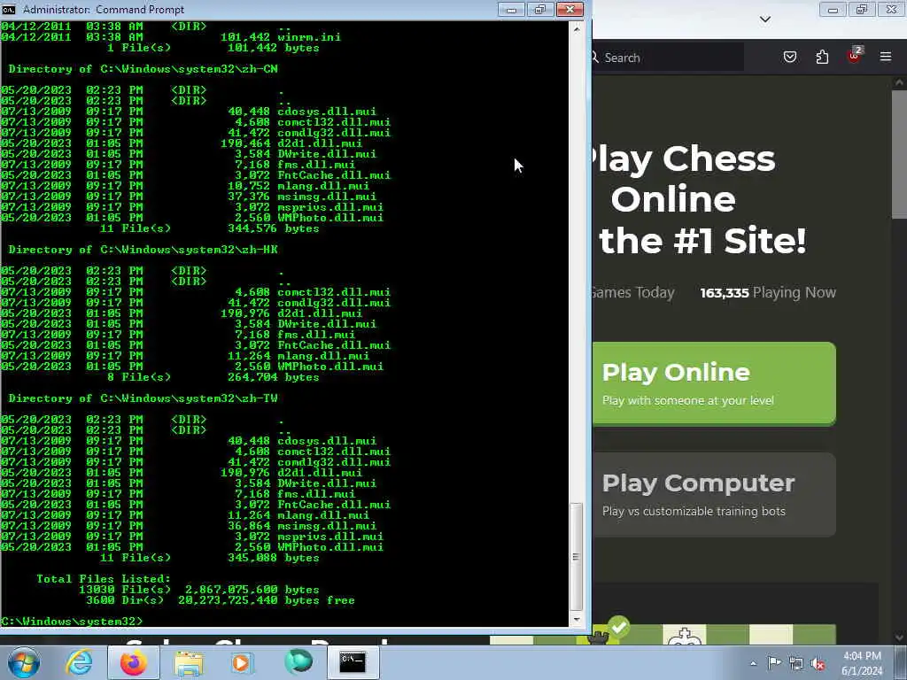Click the '13030 File(s)' summary line
The width and height of the screenshot is (907, 680).
coord(199,590)
